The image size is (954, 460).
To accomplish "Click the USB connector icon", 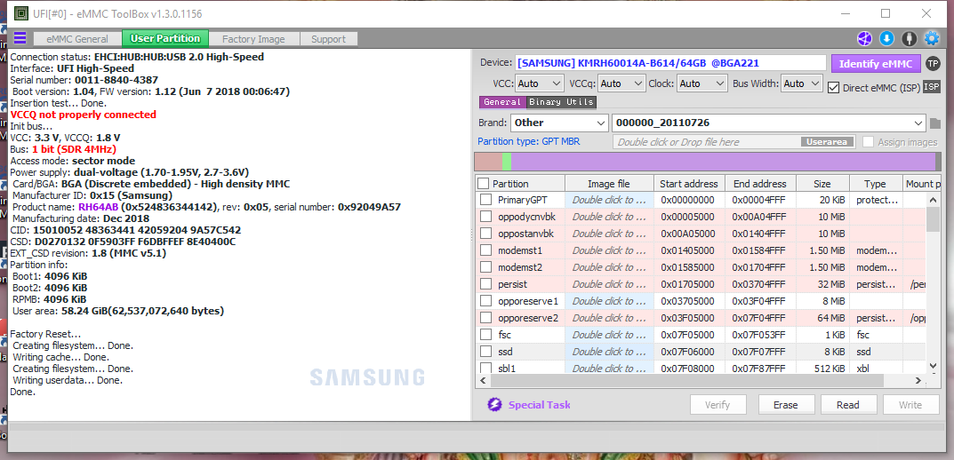I will click(x=909, y=39).
